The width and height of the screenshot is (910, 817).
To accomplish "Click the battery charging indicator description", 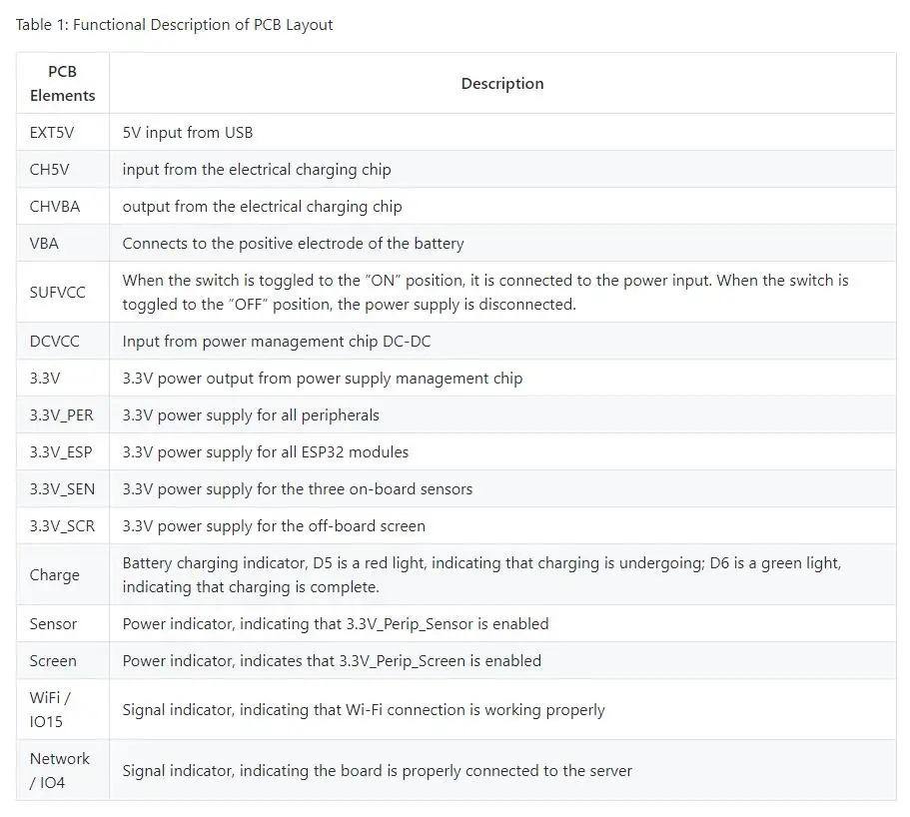I will coord(481,574).
